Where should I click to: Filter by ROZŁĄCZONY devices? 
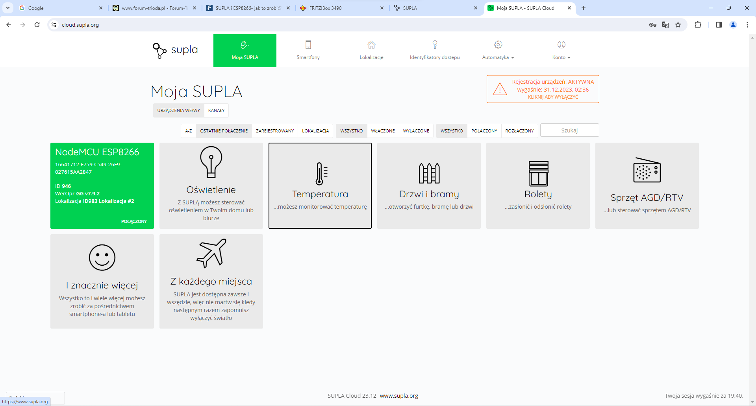[x=519, y=131]
